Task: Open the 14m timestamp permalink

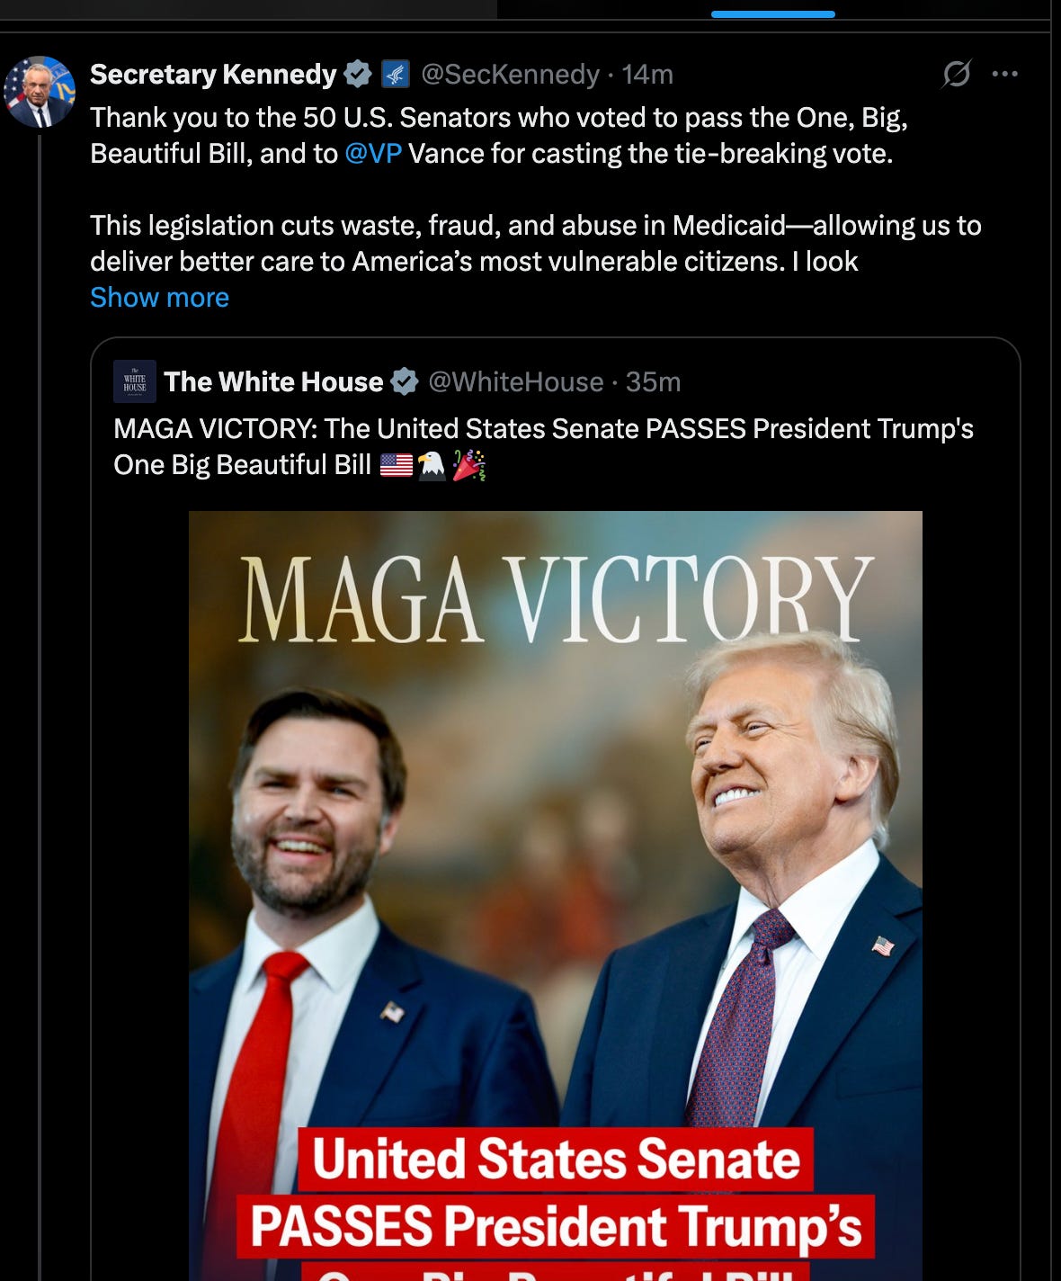Action: coord(647,74)
